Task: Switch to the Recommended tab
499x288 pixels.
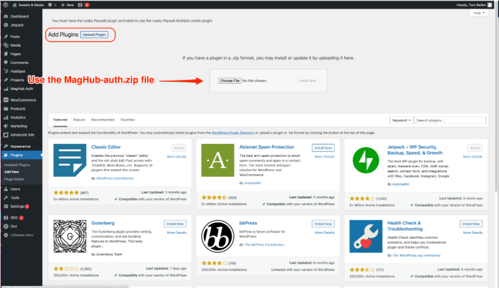Action: tap(103, 120)
